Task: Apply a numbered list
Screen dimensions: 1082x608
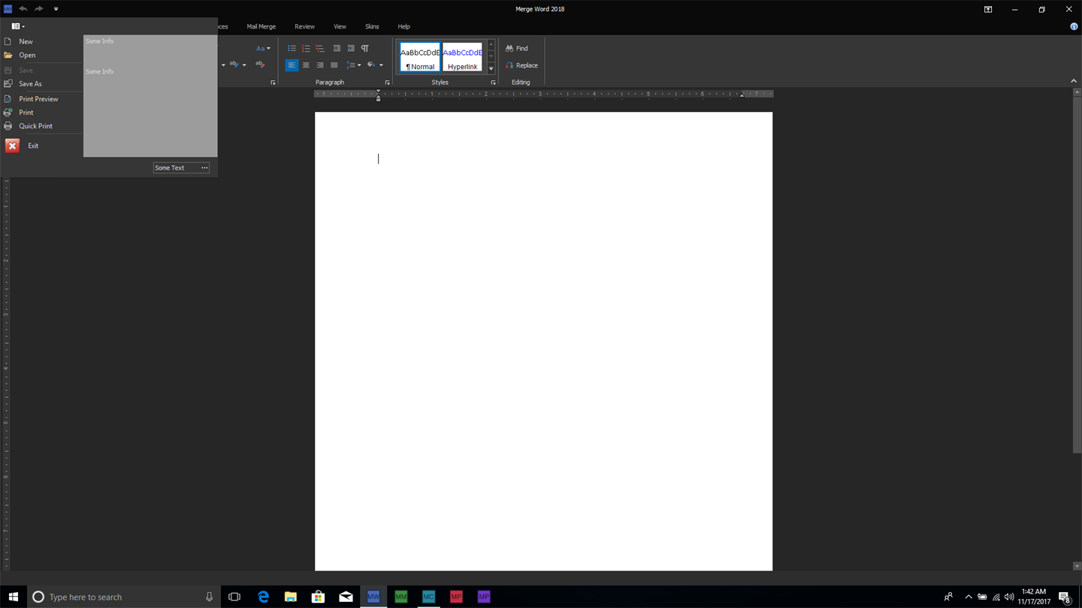Action: pos(306,49)
